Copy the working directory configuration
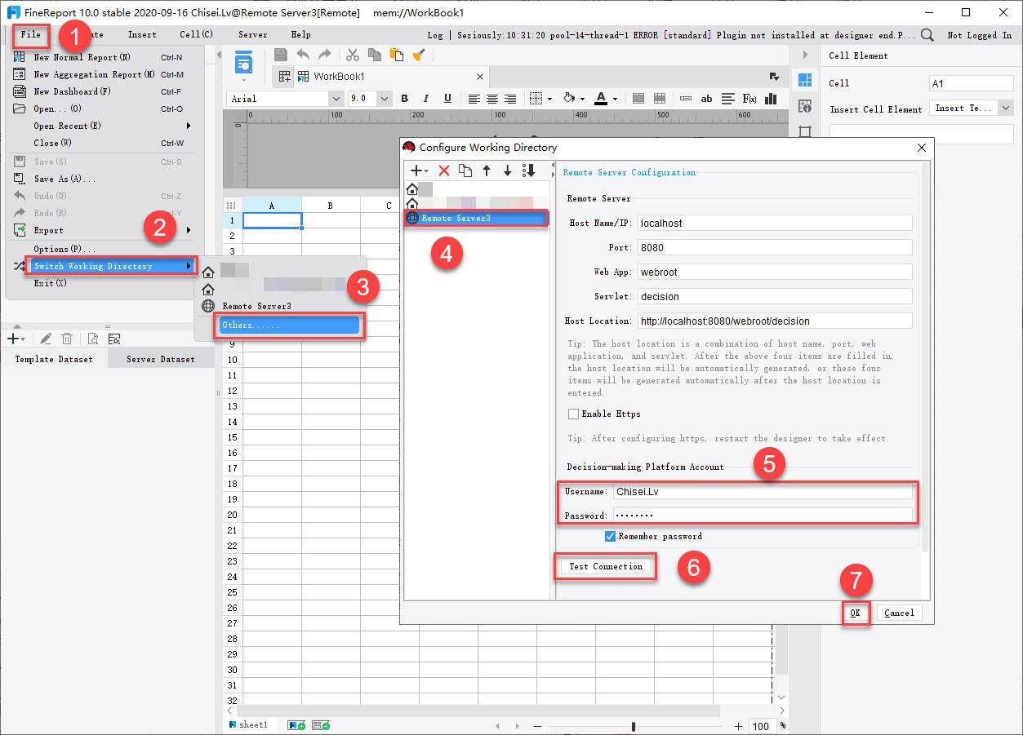The image size is (1023, 735). tap(465, 170)
